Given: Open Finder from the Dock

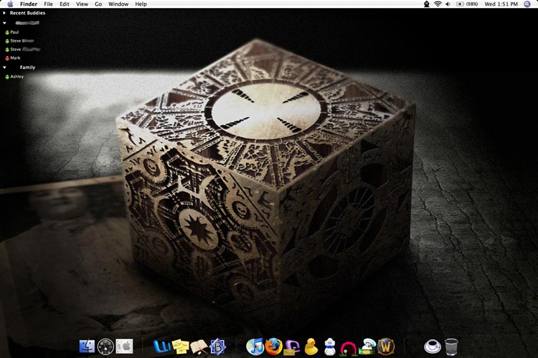Looking at the screenshot, I should click(x=87, y=346).
